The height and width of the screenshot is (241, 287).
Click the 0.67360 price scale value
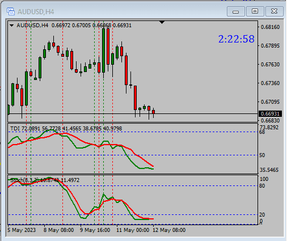click(270, 83)
